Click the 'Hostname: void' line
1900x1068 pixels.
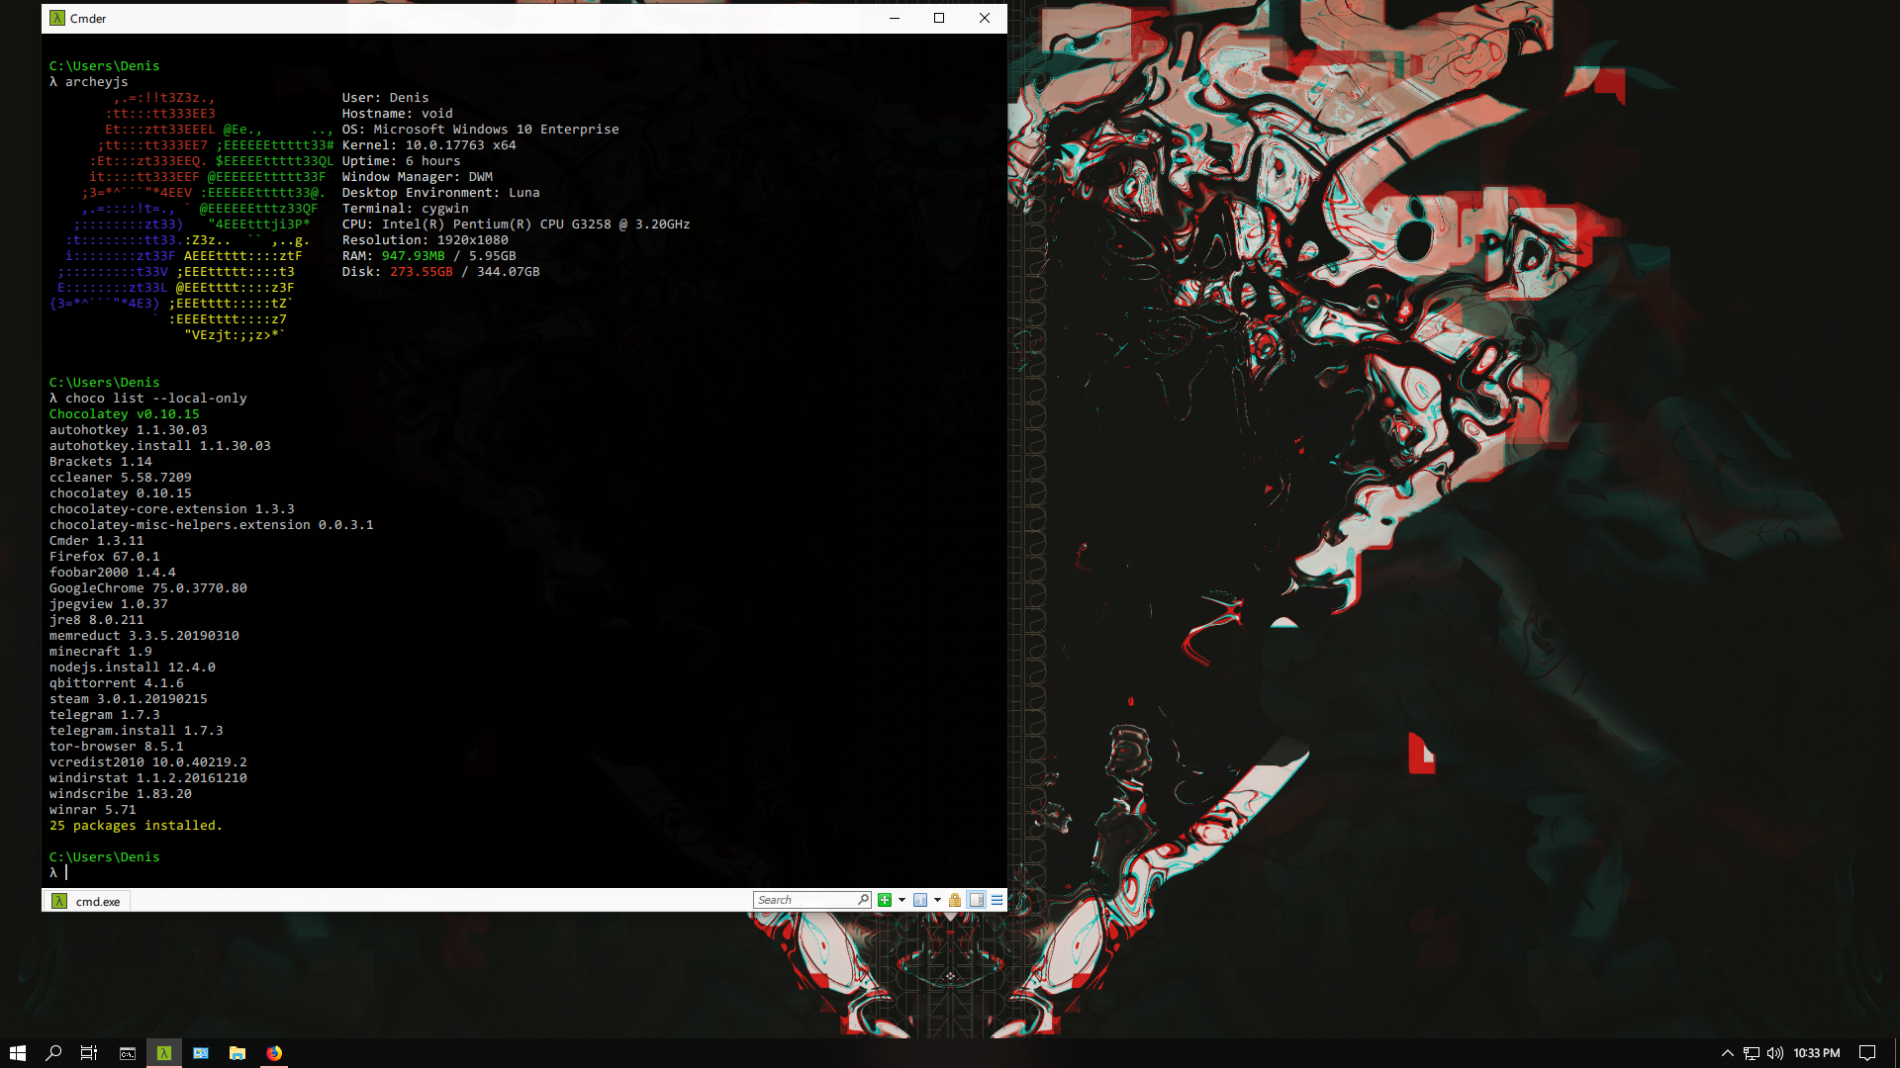(398, 114)
